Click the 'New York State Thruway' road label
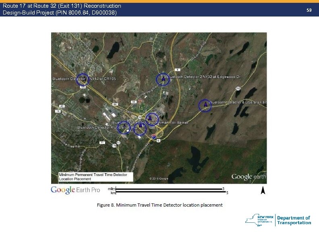The height and width of the screenshot is (232, 319). [x=141, y=156]
